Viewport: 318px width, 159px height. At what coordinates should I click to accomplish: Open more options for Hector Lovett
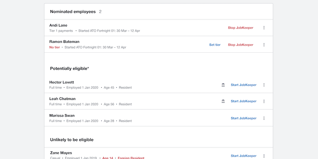pyautogui.click(x=264, y=85)
